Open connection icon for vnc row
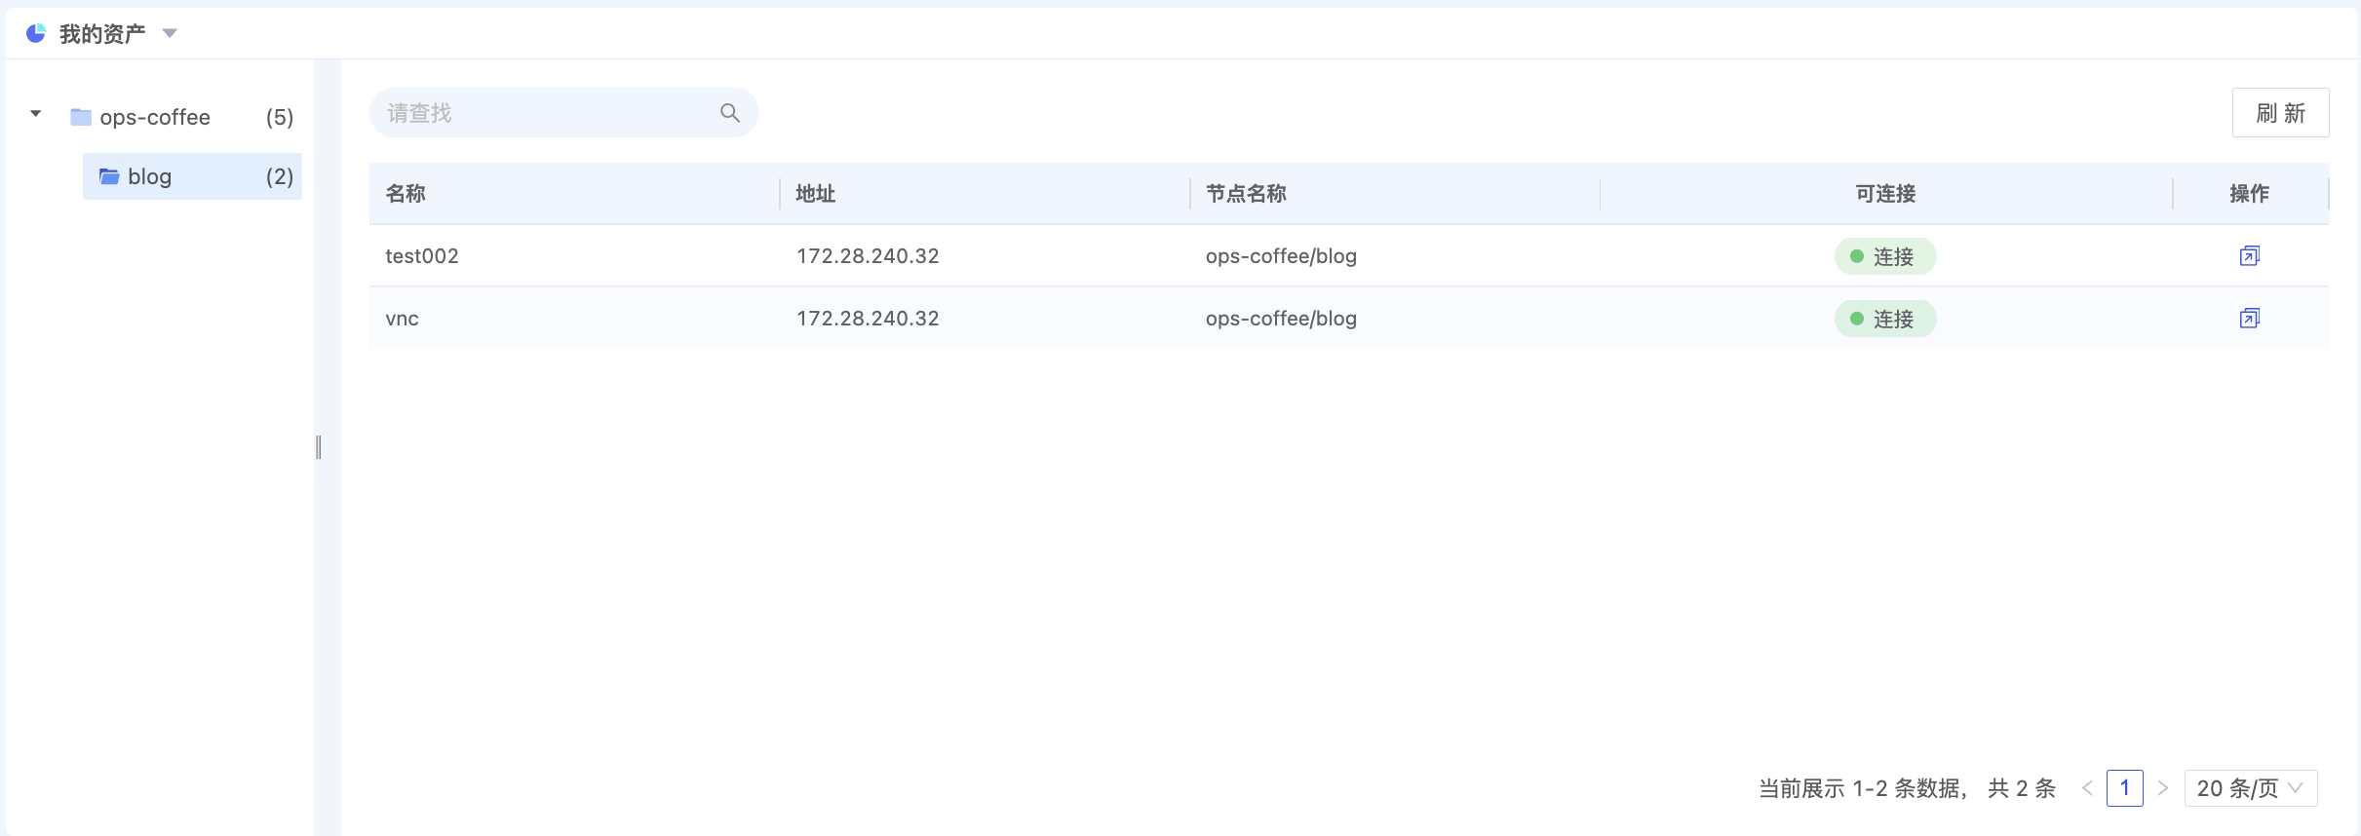 [2249, 319]
